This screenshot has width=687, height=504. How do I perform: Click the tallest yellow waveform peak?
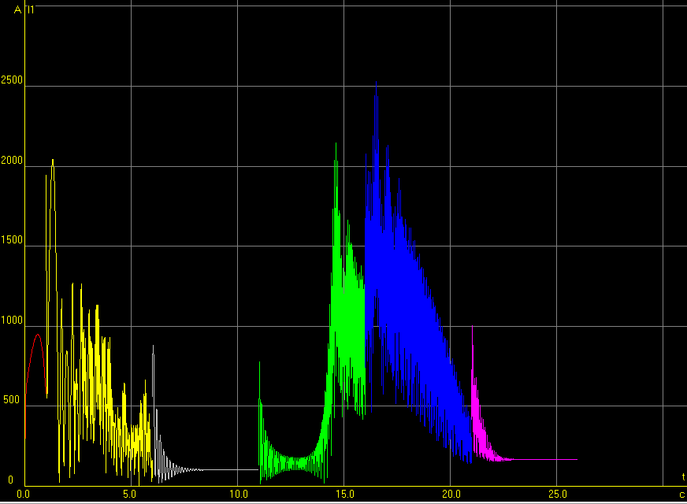tap(53, 161)
